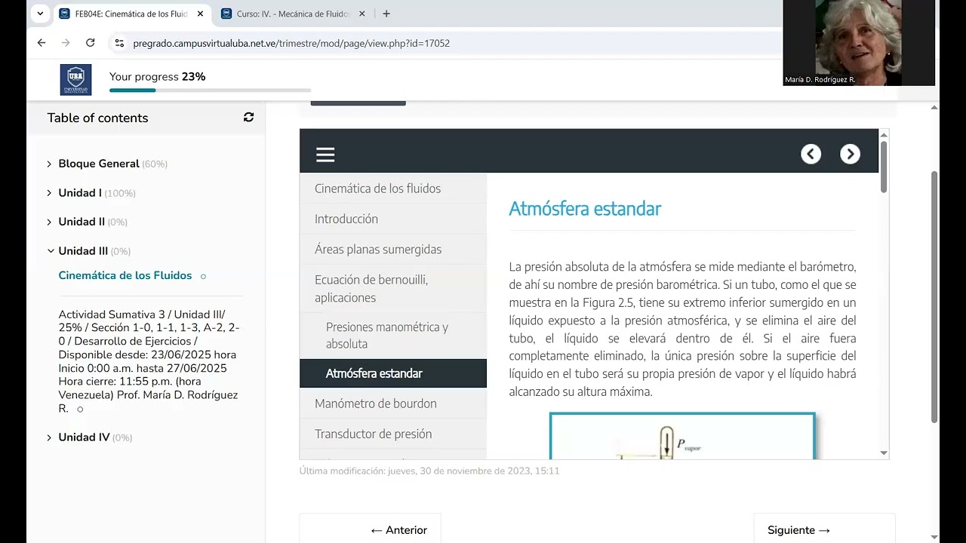
Task: Close the FEB04E Cinemática de los Fluidos tab
Action: coord(200,14)
